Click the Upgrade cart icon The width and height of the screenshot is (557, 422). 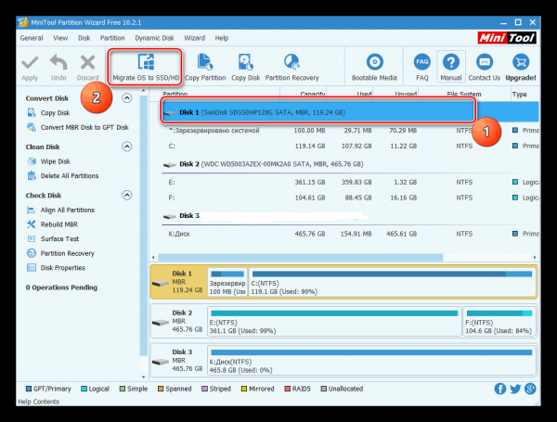pos(521,62)
